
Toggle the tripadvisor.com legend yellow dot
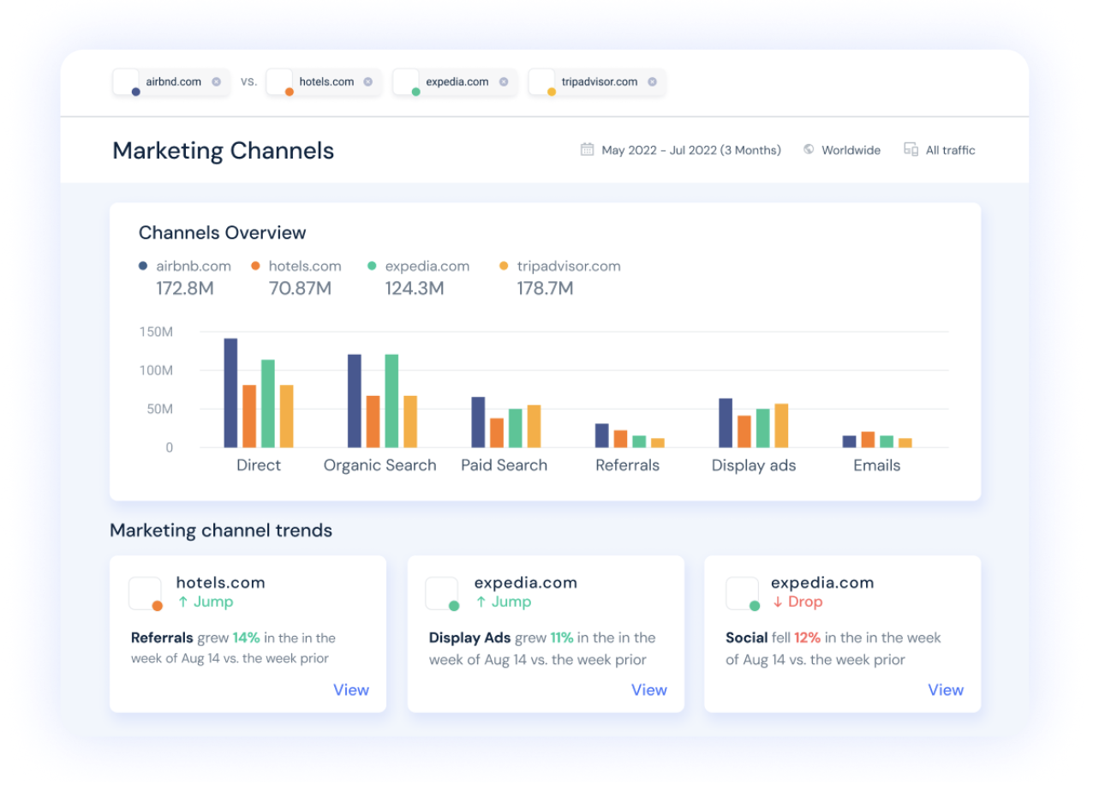(x=504, y=266)
